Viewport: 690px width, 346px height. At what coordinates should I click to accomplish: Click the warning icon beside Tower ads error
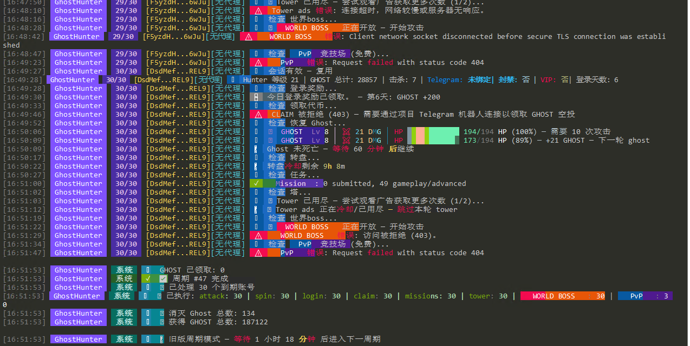258,11
